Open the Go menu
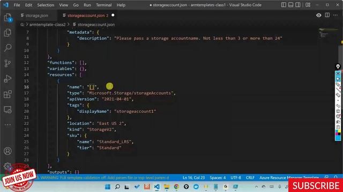 (76, 5)
